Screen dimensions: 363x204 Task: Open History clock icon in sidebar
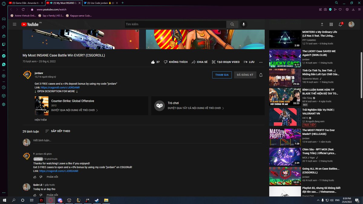[x=4, y=87]
